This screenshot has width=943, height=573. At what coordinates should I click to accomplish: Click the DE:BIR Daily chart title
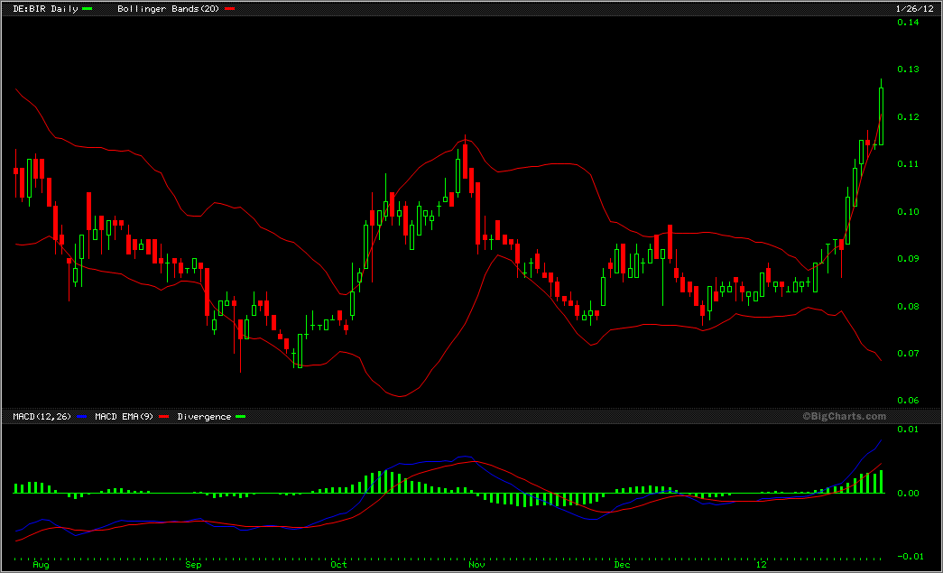pyautogui.click(x=46, y=9)
